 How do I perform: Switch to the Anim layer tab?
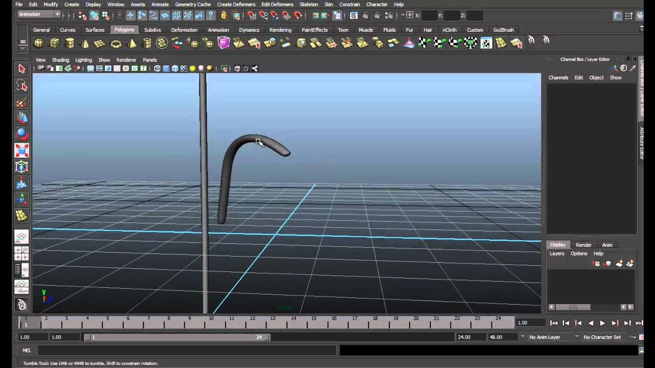click(x=607, y=245)
